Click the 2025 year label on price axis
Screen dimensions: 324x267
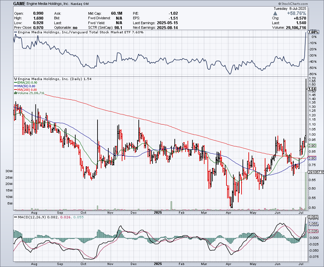158,212
